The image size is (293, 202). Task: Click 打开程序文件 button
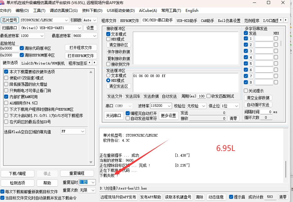point(81,48)
